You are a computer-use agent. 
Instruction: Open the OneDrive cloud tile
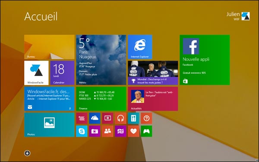[95, 118]
